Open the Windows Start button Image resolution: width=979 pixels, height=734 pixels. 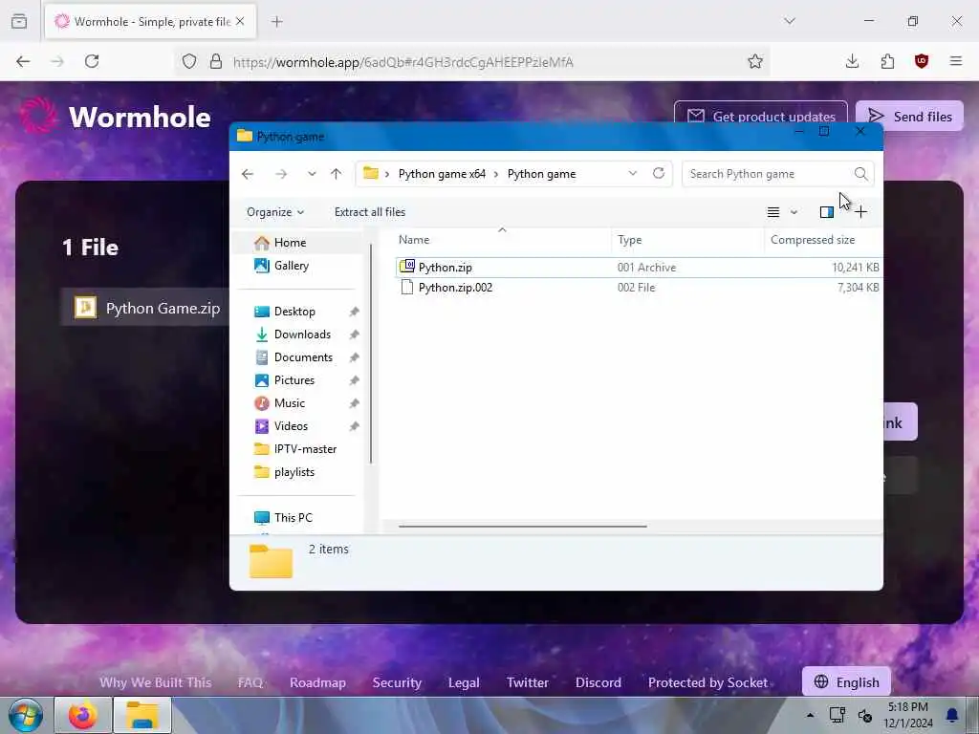coord(25,715)
